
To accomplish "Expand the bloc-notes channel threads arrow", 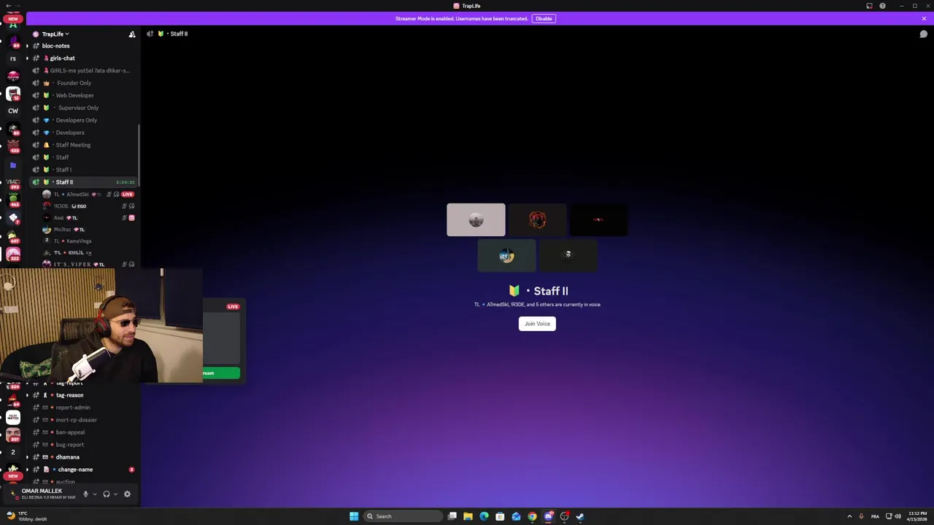I will coord(27,46).
